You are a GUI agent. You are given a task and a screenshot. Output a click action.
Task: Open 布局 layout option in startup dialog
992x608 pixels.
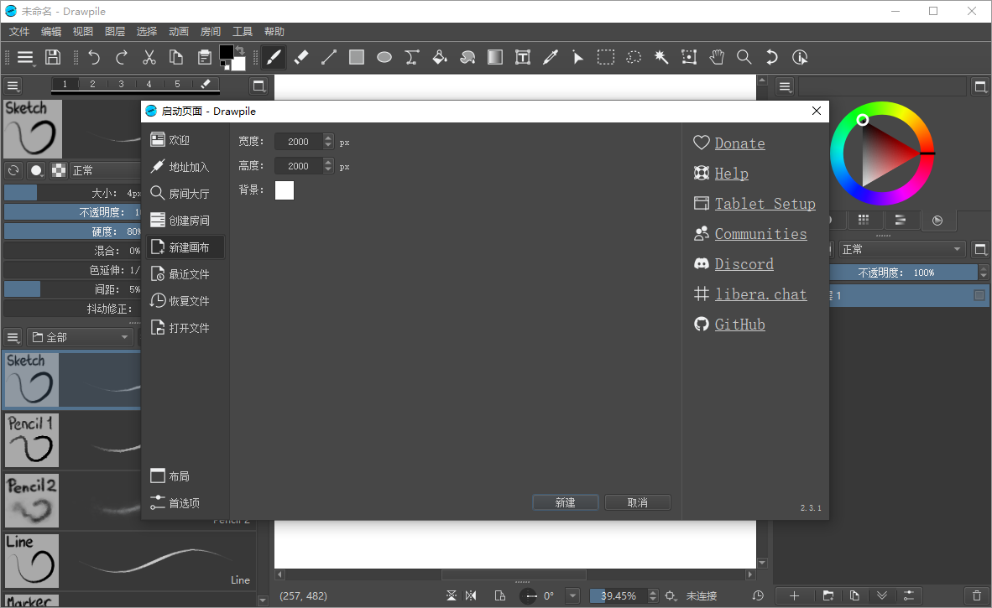click(x=185, y=475)
